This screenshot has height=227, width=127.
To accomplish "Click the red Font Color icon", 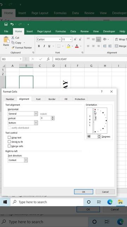I will coord(77,46).
